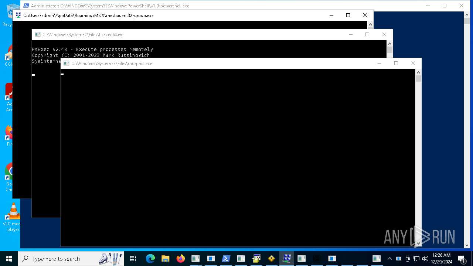Click the 'PsExec v2.43 - Execute processes remotely' text
This screenshot has width=473, height=266.
pyautogui.click(x=92, y=50)
